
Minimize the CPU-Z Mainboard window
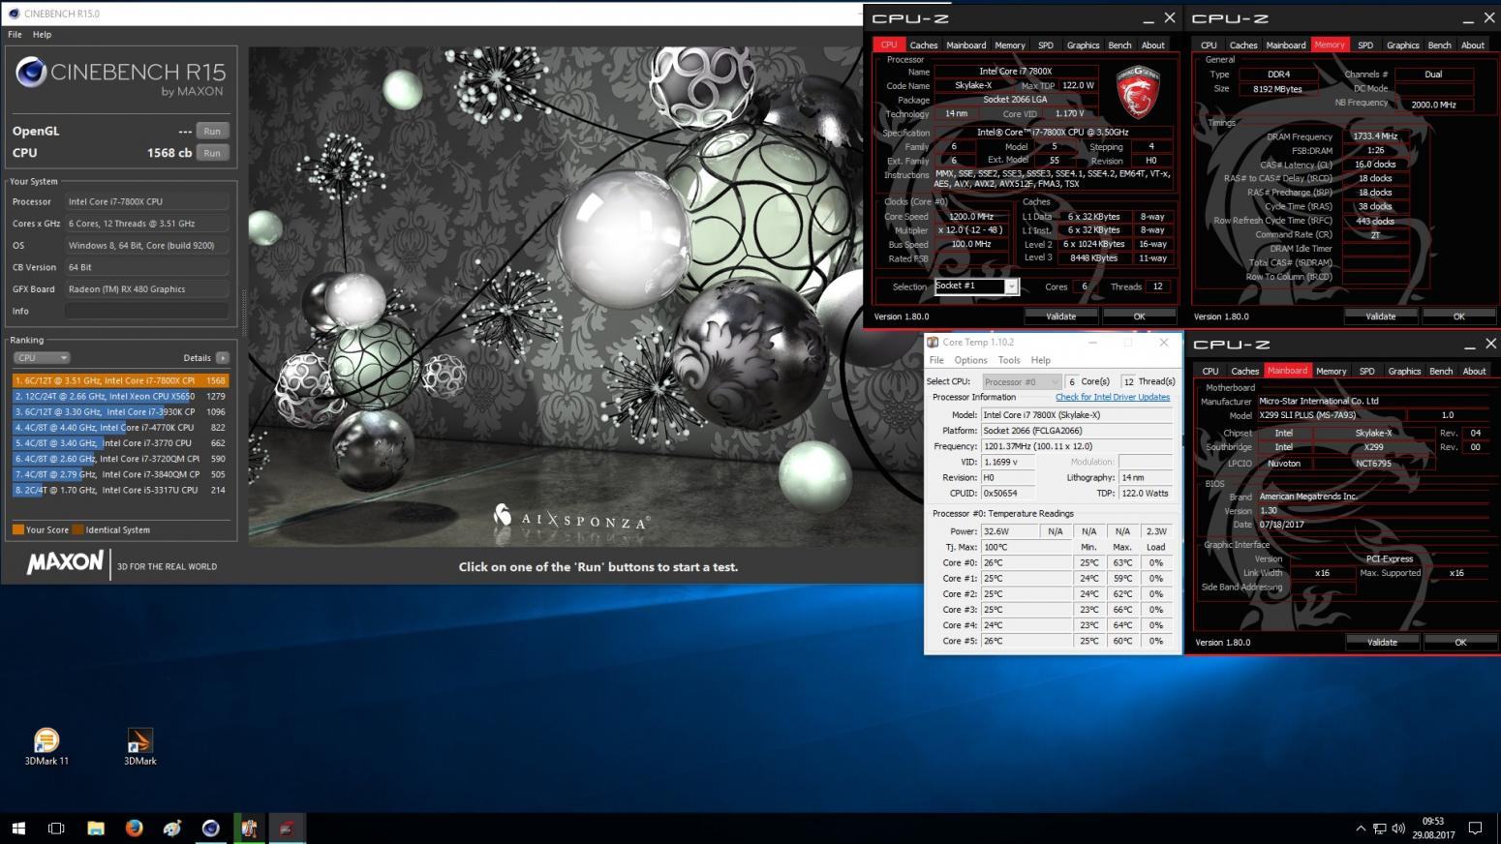[1469, 345]
